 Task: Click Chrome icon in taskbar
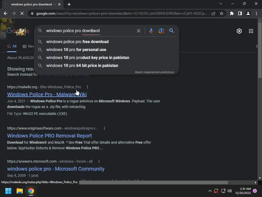[x=31, y=191]
